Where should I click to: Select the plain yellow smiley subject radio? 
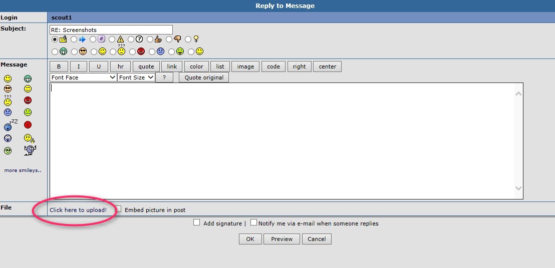click(191, 52)
